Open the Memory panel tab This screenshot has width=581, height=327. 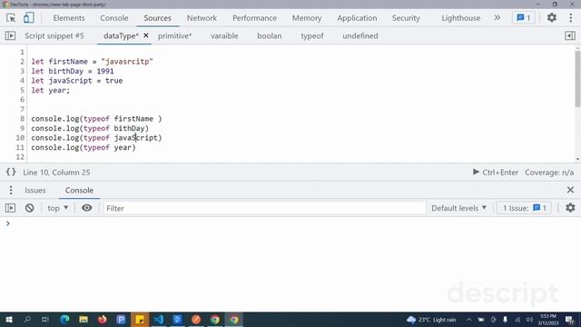point(307,18)
